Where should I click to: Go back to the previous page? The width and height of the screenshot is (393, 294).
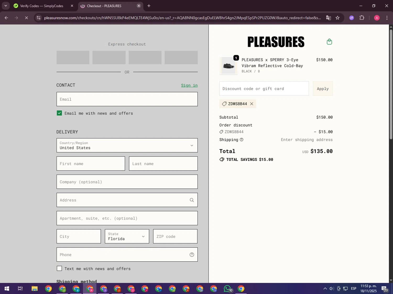pos(6,18)
